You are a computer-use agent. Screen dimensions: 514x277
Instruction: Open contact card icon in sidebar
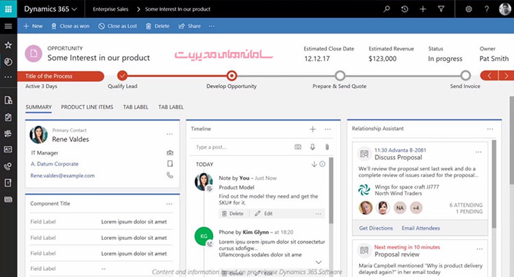(8, 150)
